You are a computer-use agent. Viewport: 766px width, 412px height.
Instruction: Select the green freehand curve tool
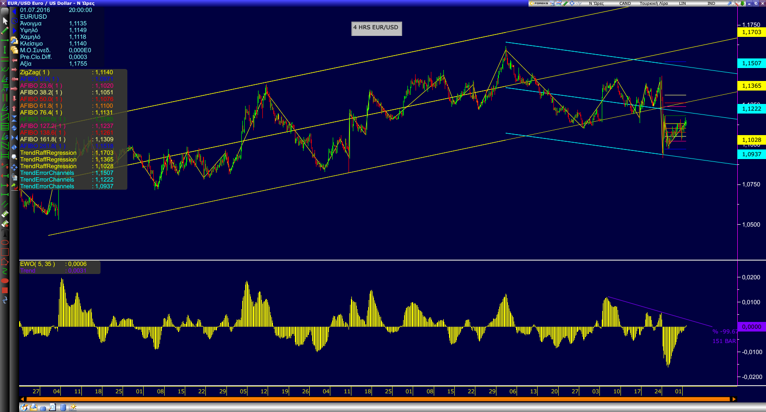point(5,271)
